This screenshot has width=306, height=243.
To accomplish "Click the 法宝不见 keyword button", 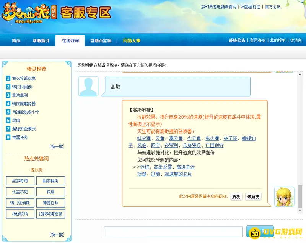I will 20,192.
